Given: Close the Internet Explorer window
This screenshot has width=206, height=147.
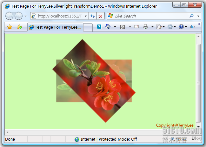Looking at the screenshot, I should (x=195, y=5).
